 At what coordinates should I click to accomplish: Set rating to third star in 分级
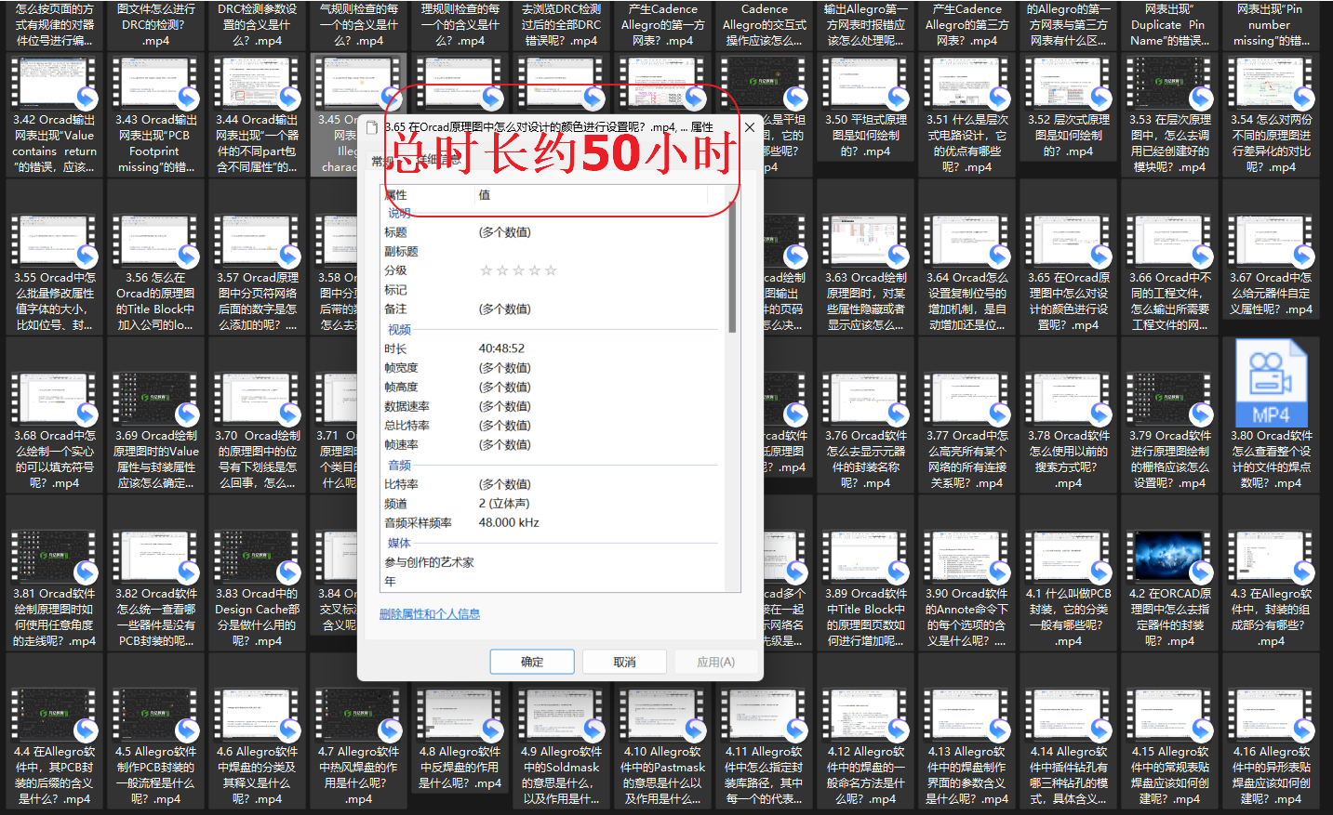click(x=519, y=270)
